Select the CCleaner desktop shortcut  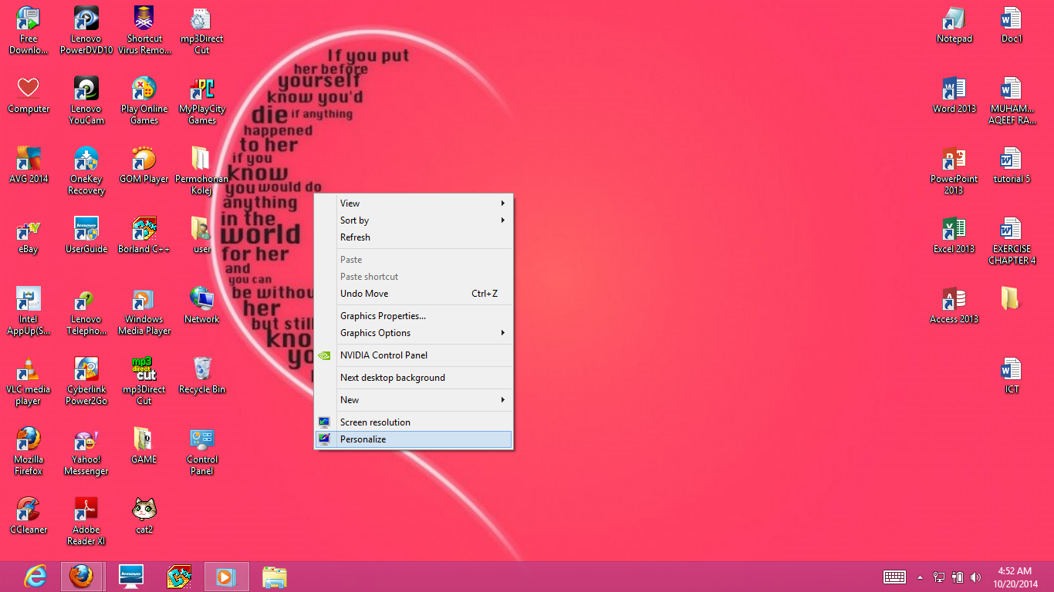coord(29,516)
